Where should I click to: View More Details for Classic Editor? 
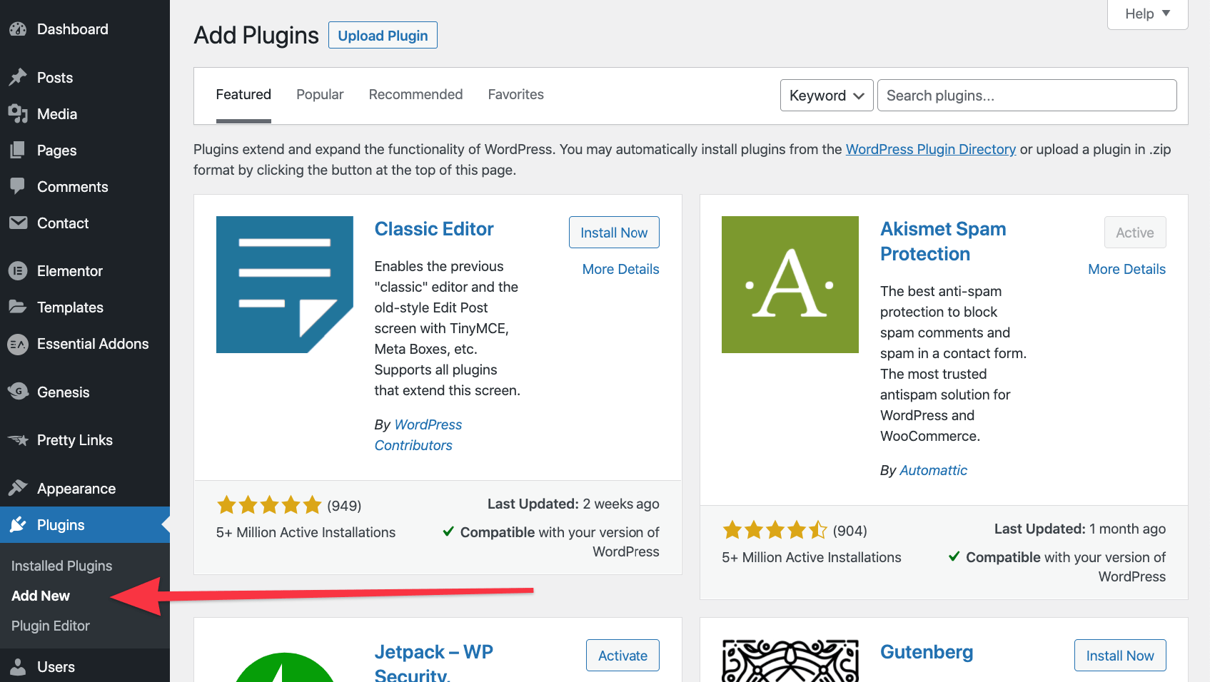click(620, 269)
